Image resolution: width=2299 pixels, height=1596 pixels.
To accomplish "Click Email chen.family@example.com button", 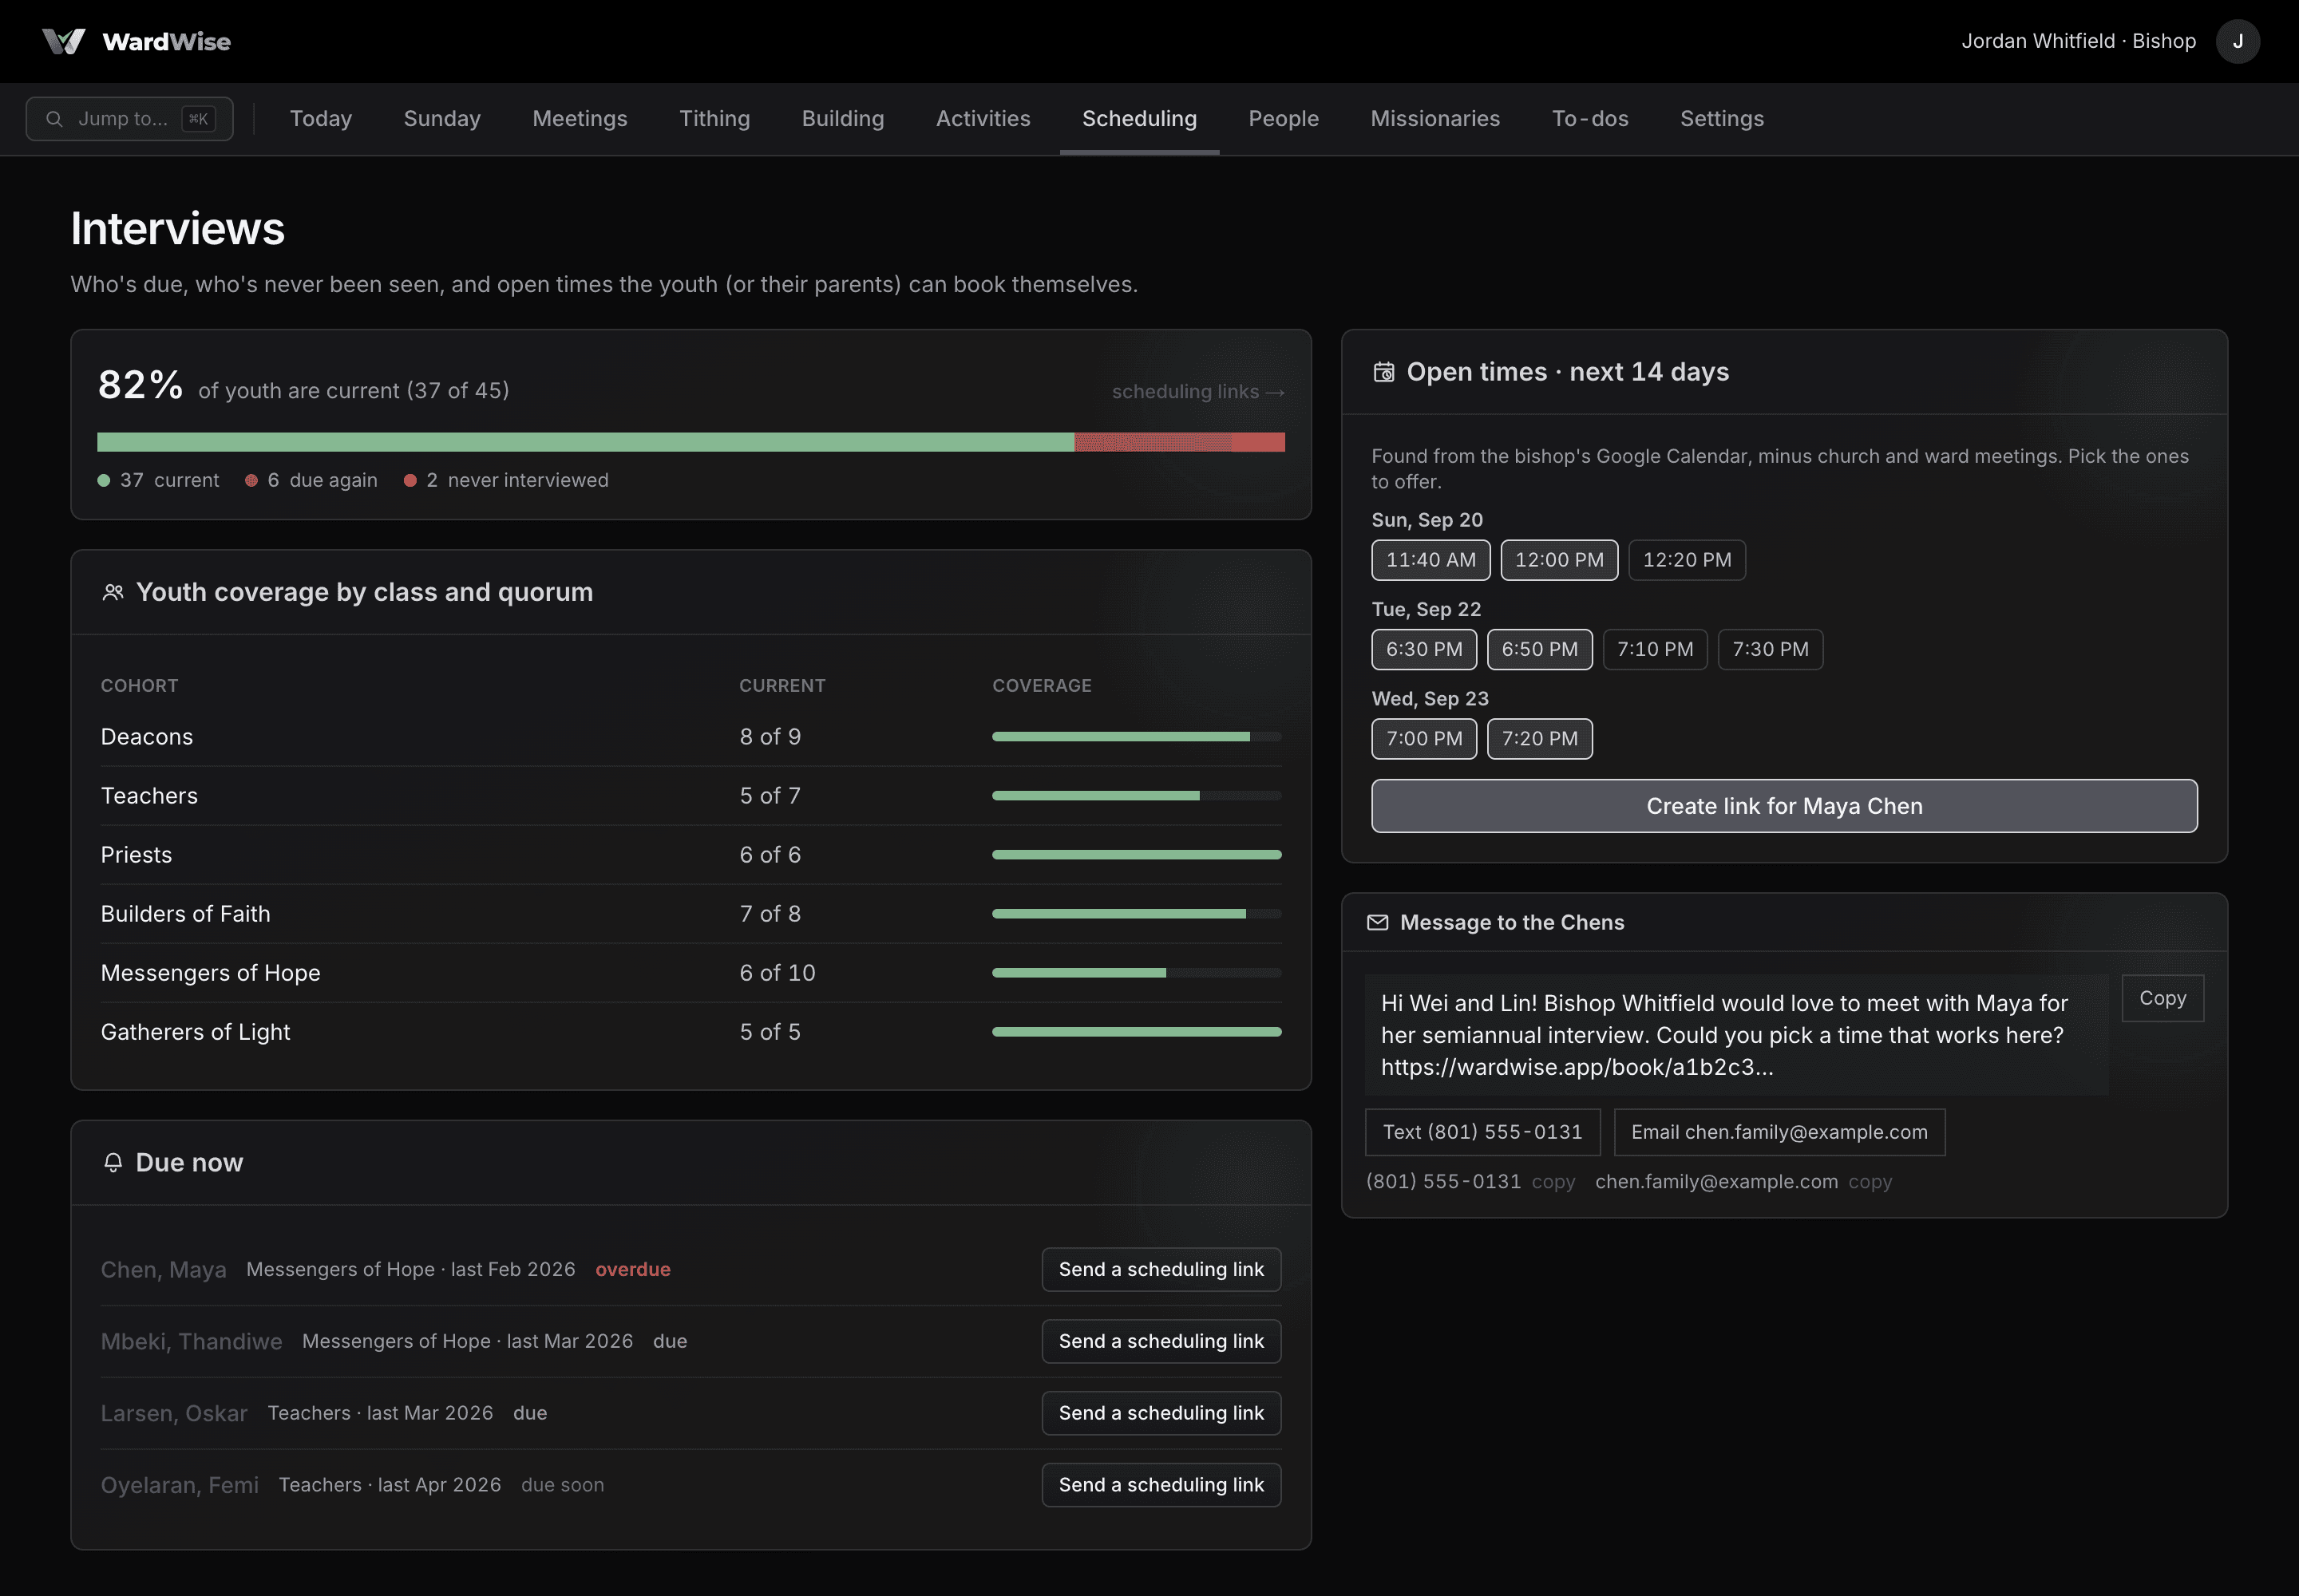I will pyautogui.click(x=1779, y=1132).
